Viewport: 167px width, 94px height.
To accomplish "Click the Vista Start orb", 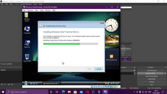I will pos(26,83).
